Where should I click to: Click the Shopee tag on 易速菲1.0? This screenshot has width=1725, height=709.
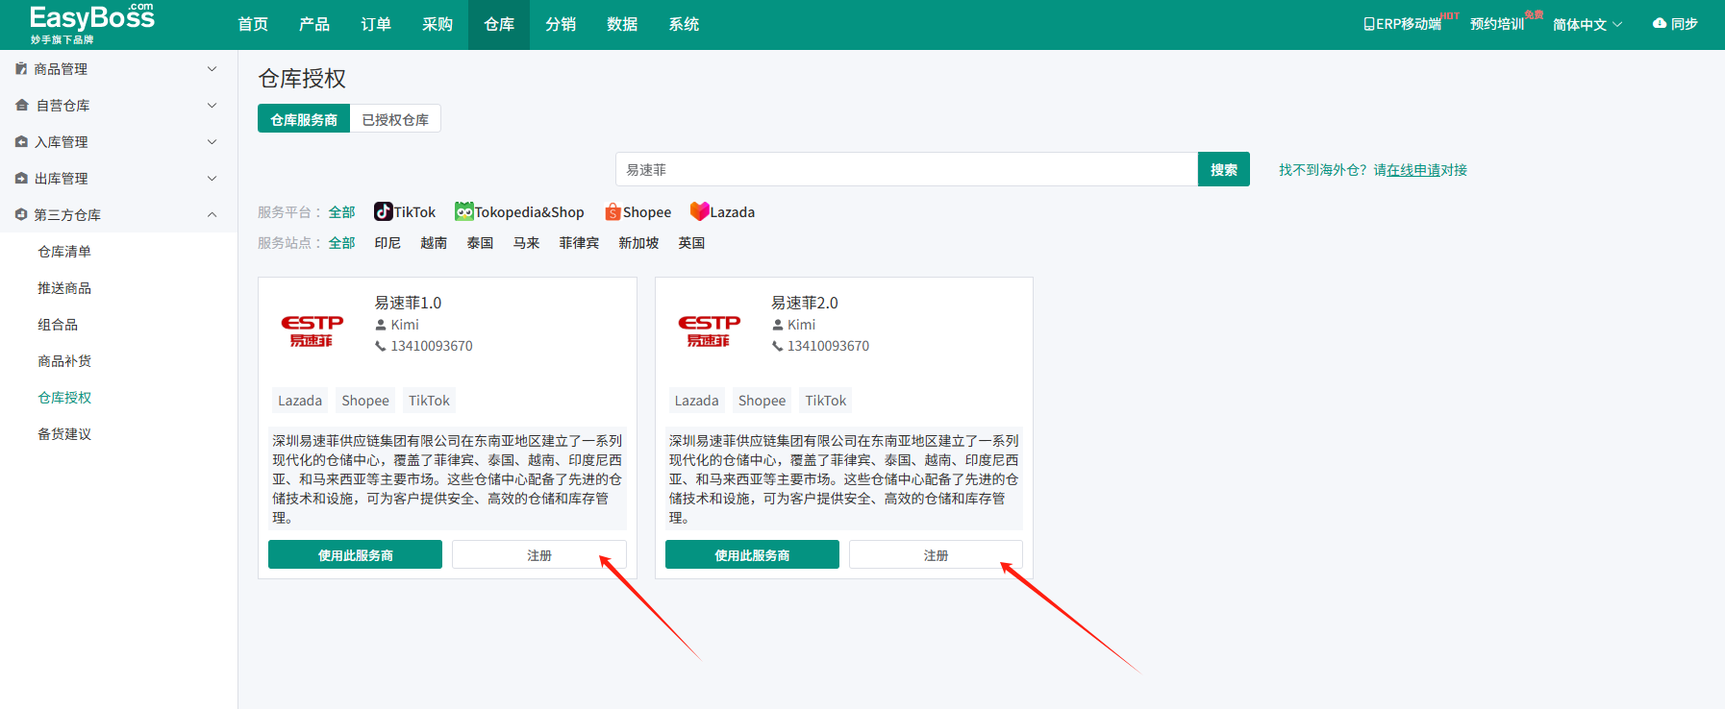pyautogui.click(x=365, y=401)
